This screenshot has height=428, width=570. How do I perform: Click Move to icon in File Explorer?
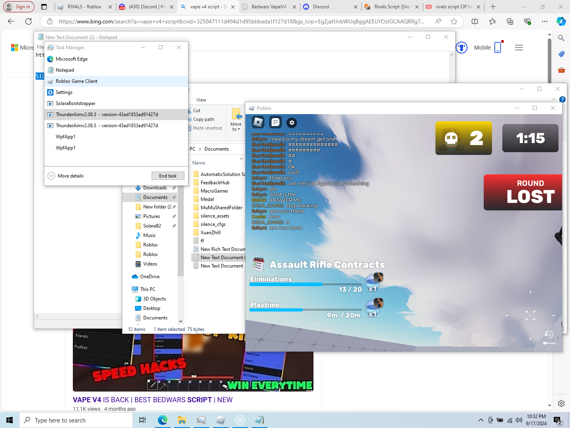click(236, 115)
